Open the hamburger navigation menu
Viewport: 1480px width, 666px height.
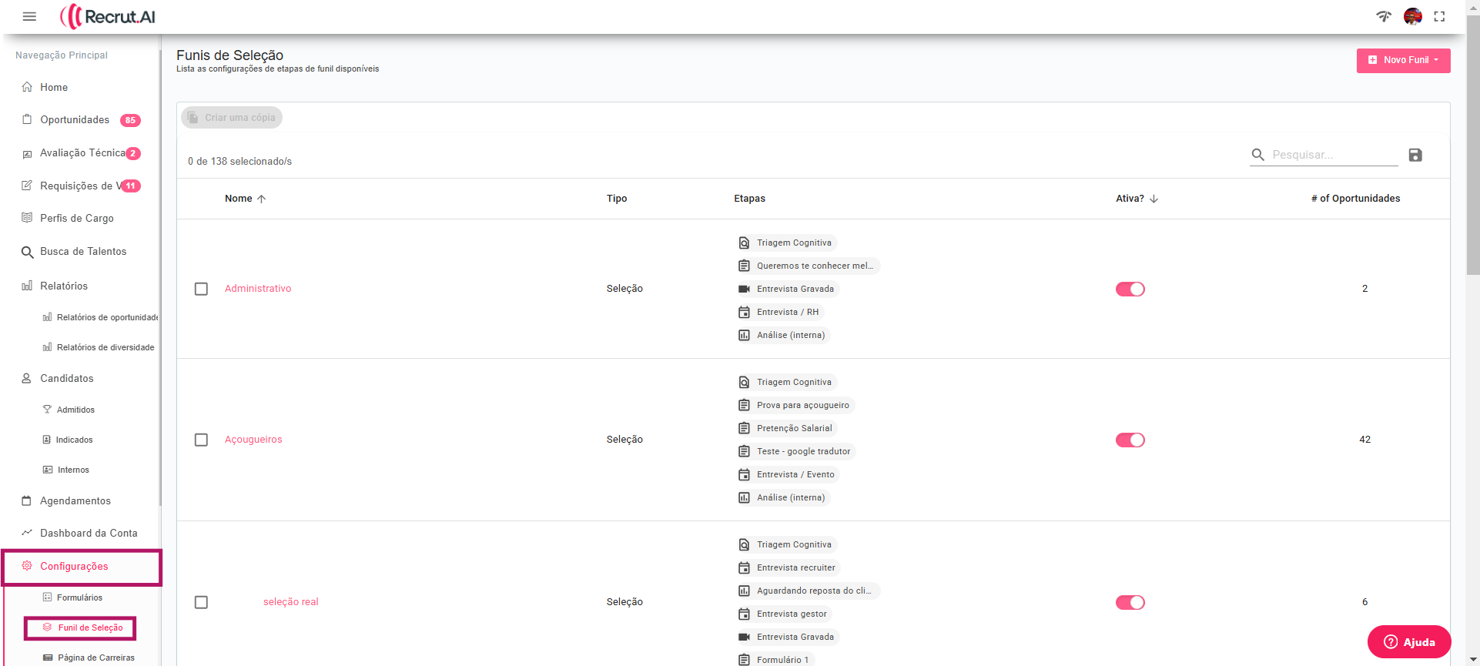29,16
